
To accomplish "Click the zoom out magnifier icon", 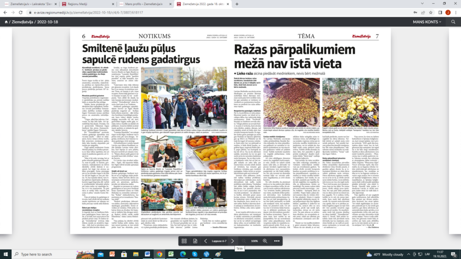I will coord(244,241).
